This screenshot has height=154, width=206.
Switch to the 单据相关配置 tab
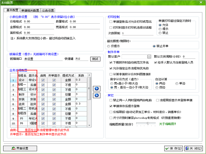(x=30, y=10)
